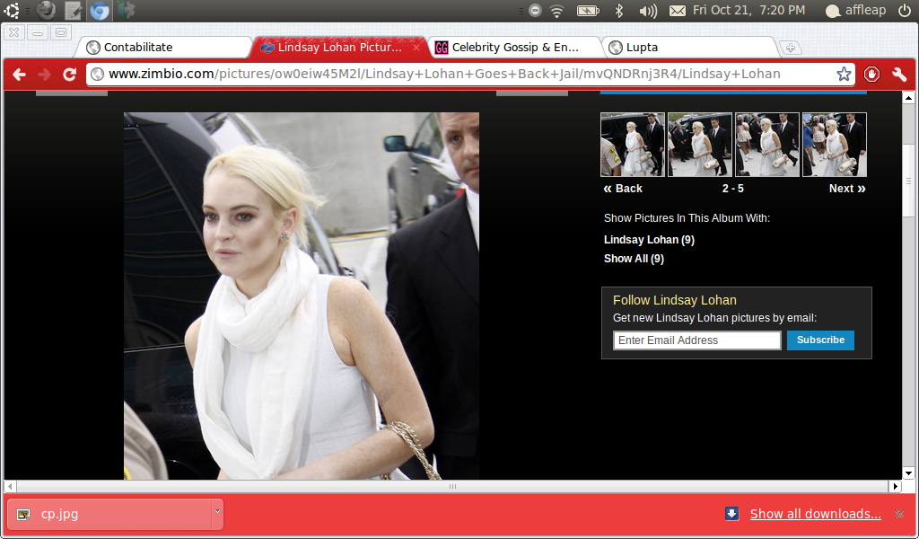Click the vertical scrollbar down arrow
Image resolution: width=919 pixels, height=539 pixels.
[x=908, y=473]
